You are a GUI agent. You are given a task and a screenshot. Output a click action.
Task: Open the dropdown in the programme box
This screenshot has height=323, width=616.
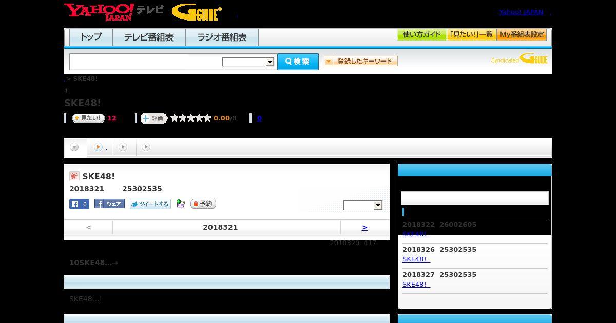click(363, 205)
